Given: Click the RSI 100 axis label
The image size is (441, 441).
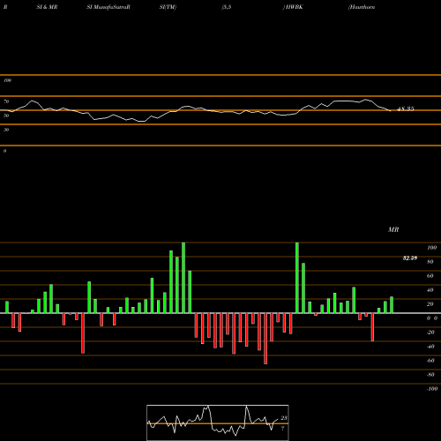Looking at the screenshot, I should pyautogui.click(x=7, y=80).
